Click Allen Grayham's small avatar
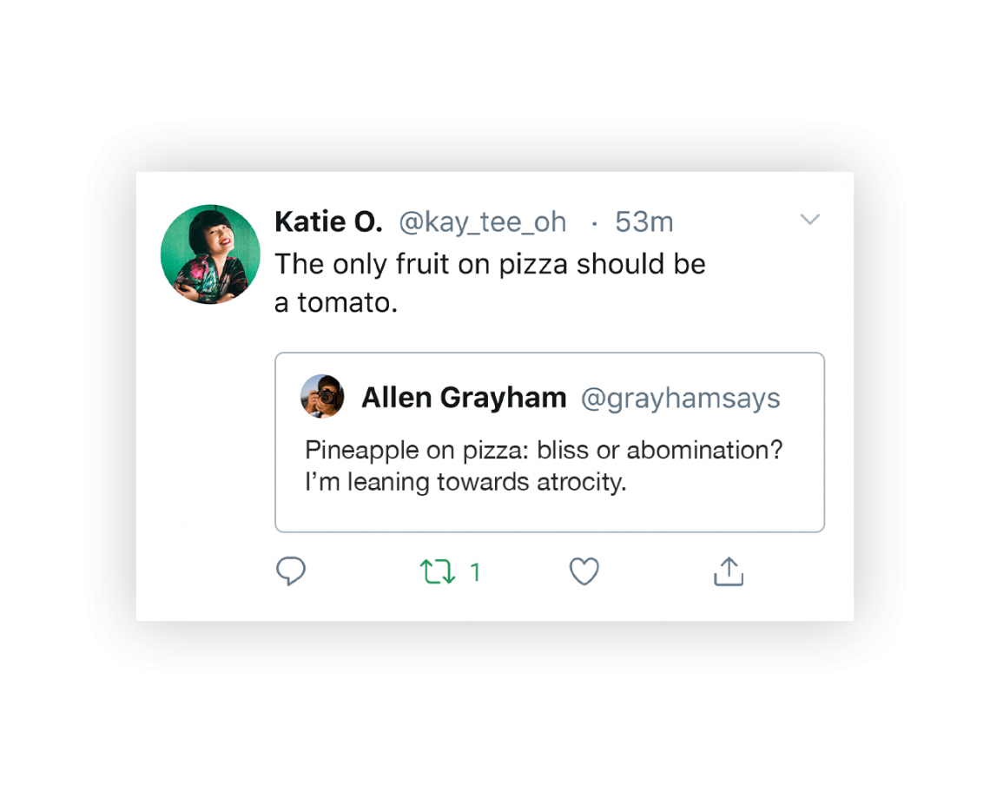The height and width of the screenshot is (792, 990). point(322,397)
